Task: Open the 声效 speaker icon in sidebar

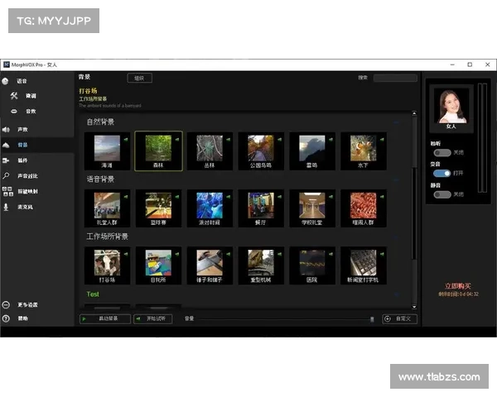Action: 6,130
